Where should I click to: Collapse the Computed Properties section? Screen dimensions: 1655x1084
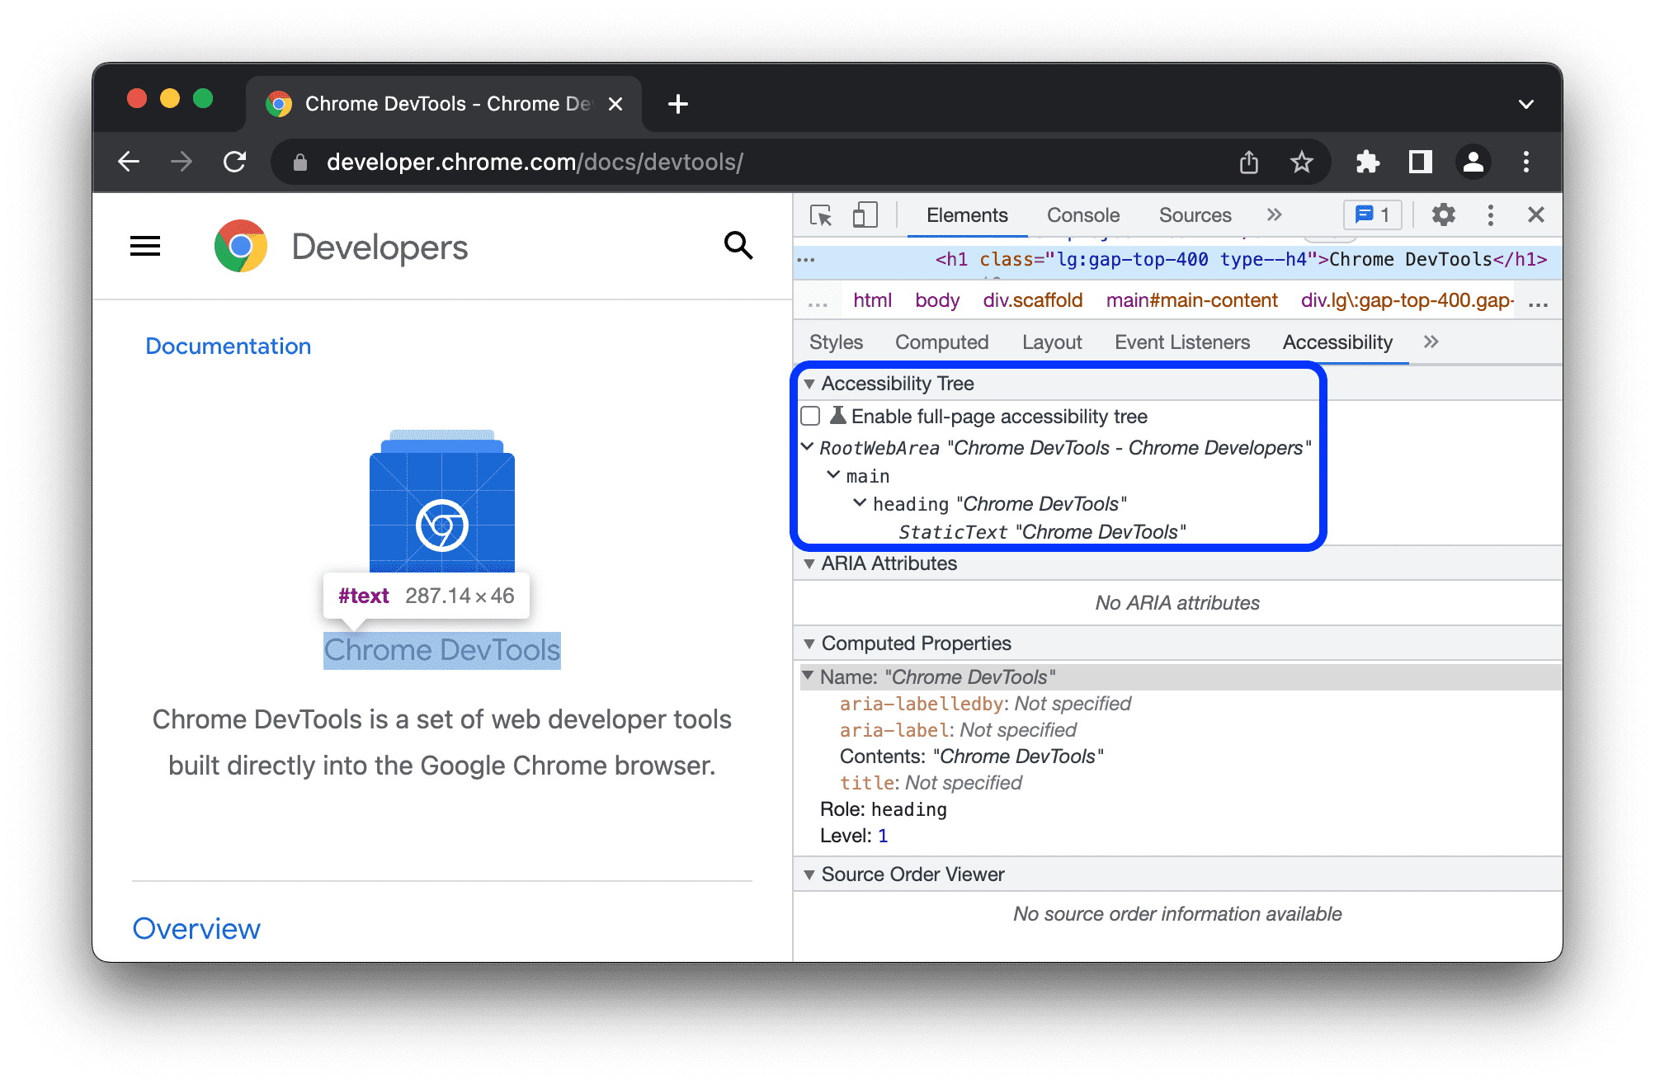click(809, 641)
